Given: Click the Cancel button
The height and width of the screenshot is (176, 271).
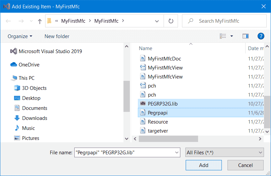Looking at the screenshot, I should [x=246, y=165].
